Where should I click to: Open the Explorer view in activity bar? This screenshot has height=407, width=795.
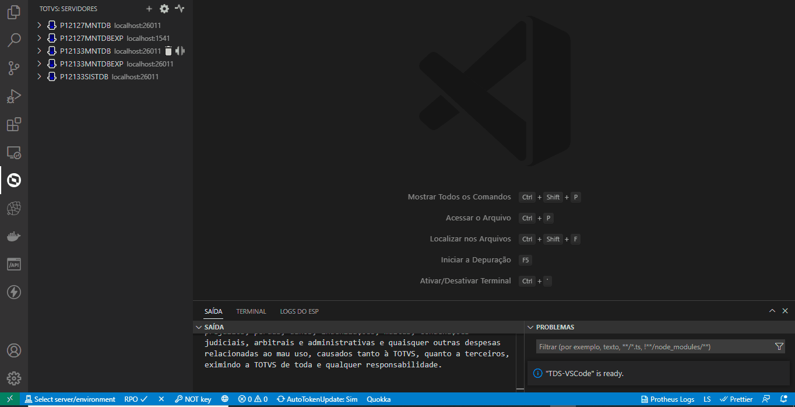tap(14, 12)
